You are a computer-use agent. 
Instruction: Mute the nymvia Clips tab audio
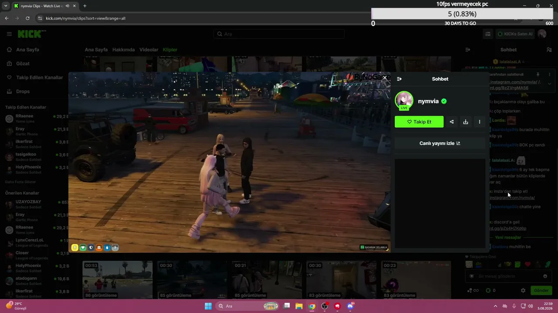click(67, 6)
